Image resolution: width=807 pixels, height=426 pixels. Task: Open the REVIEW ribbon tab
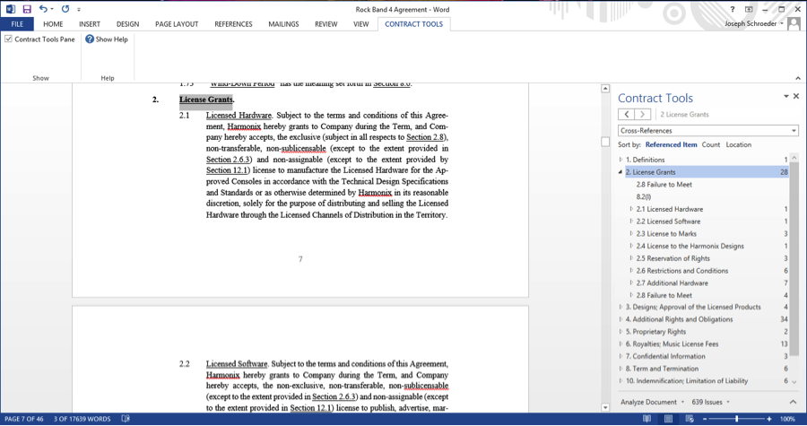point(325,24)
